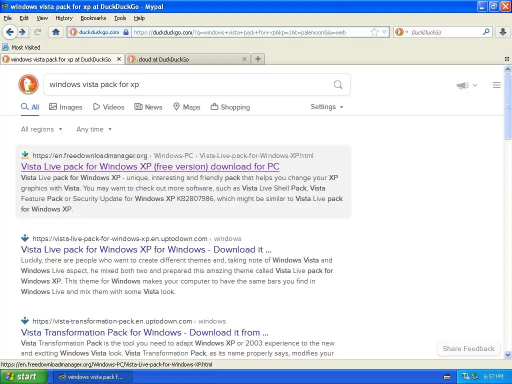The image size is (512, 384).
Task: Open the Windows start menu
Action: tap(24, 377)
